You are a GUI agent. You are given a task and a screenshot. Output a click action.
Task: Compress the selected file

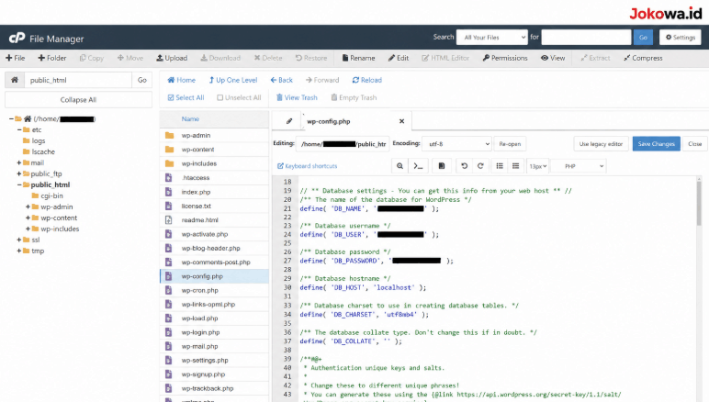tap(643, 58)
